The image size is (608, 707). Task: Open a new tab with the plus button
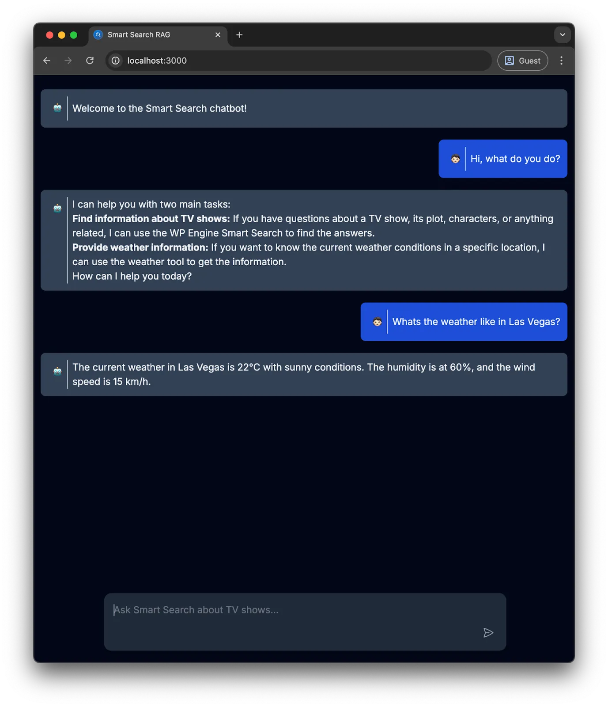point(239,34)
